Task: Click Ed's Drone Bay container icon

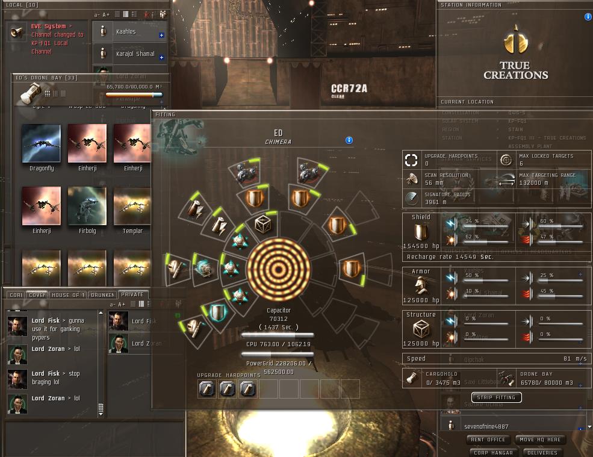Action: tap(30, 93)
